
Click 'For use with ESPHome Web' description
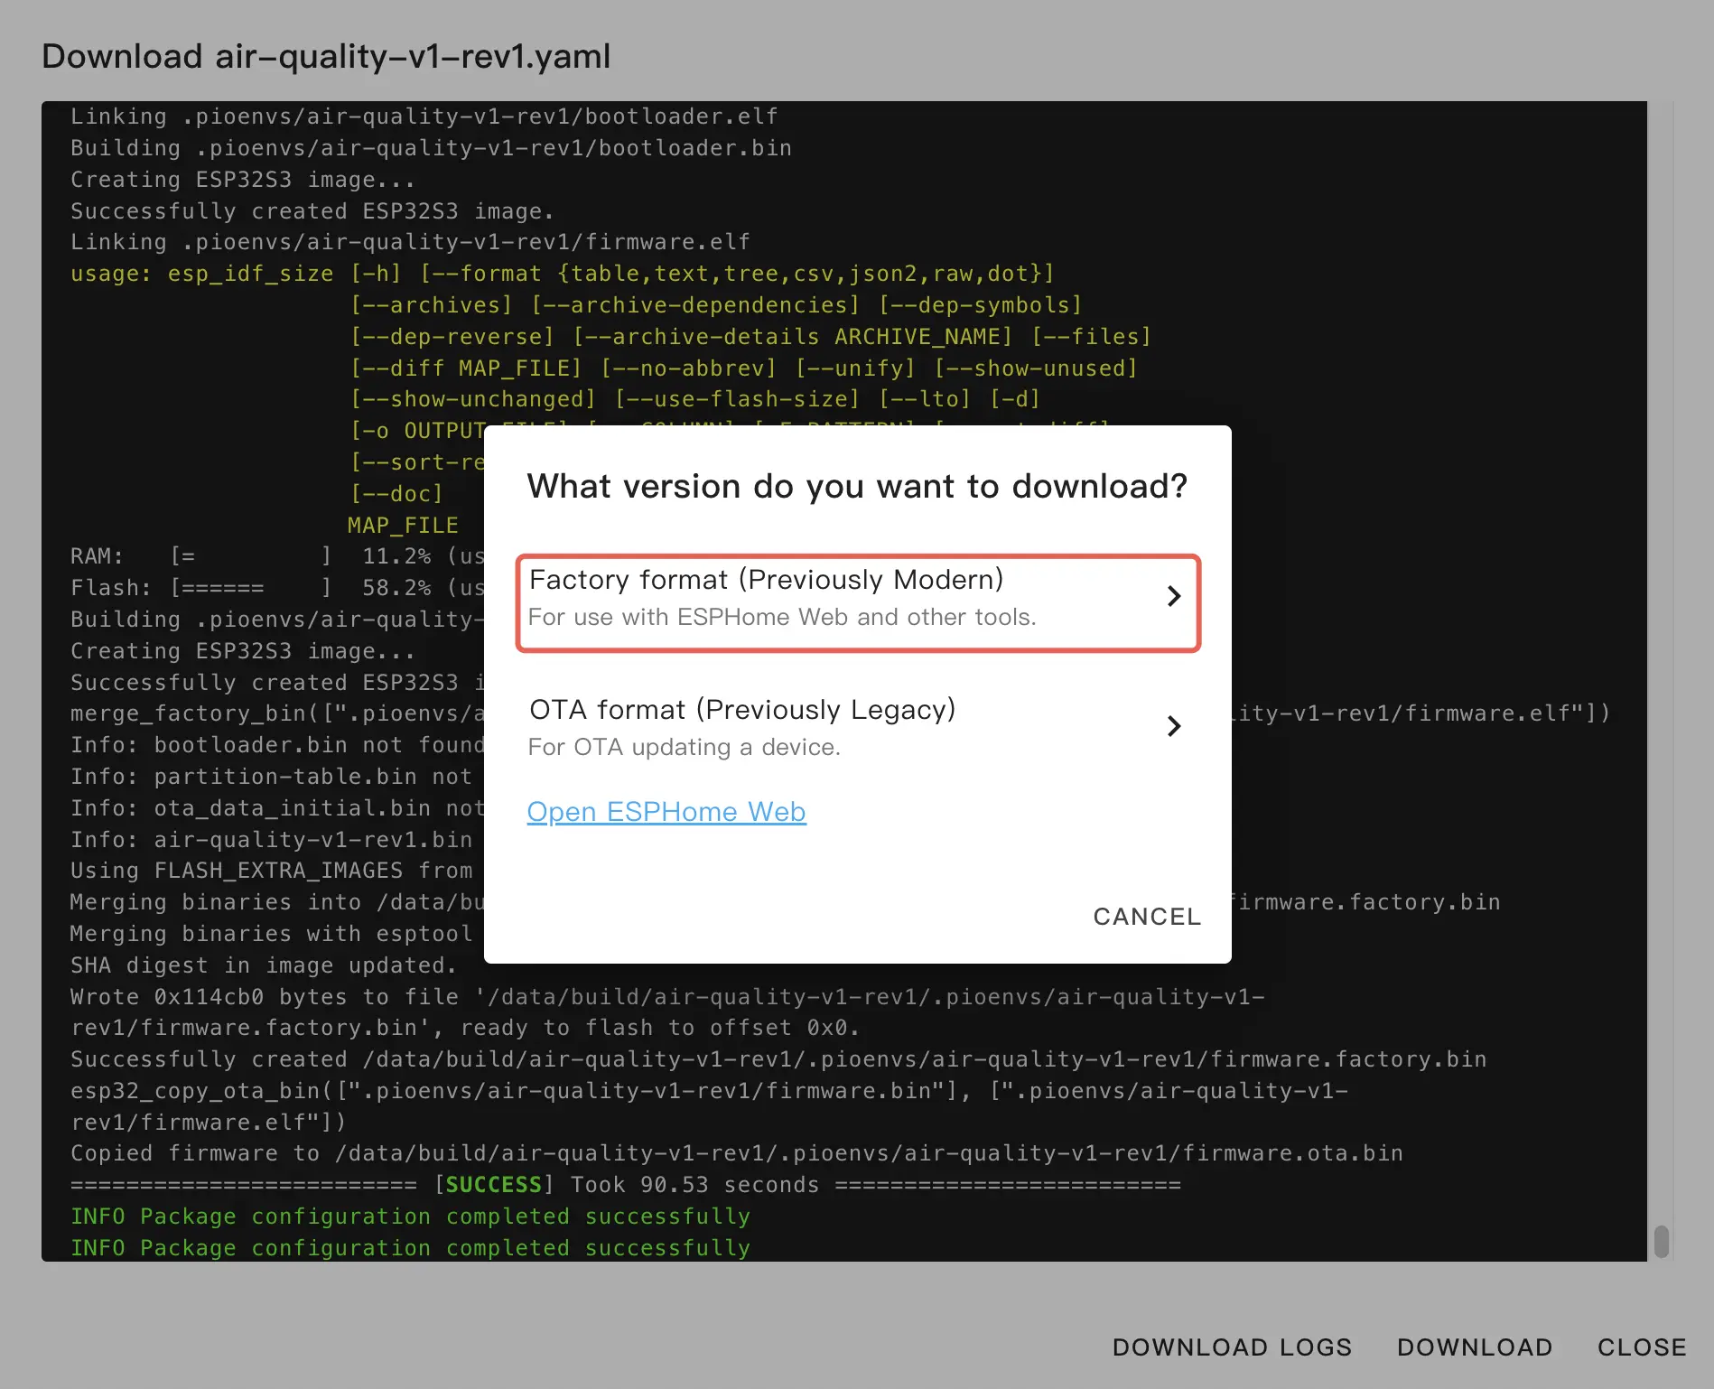[781, 618]
